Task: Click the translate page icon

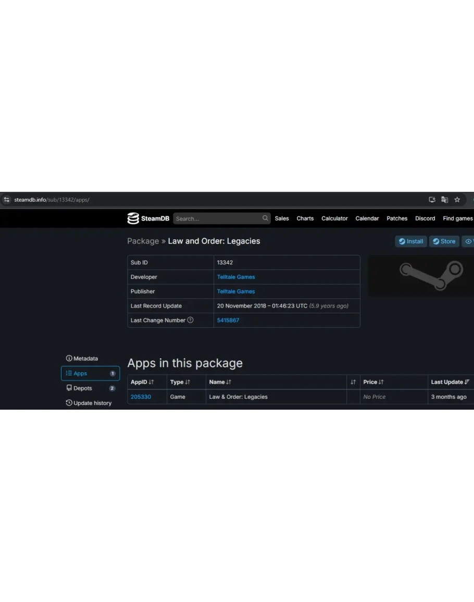Action: coord(444,200)
